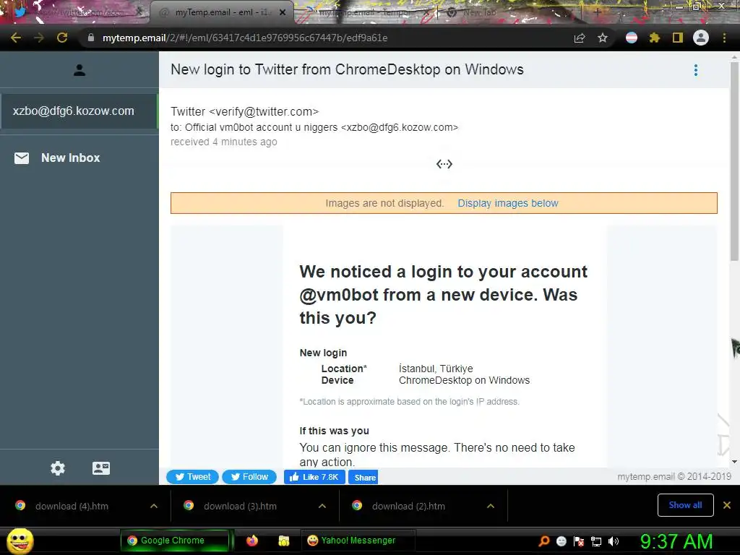Click the network tray icon

[x=596, y=541]
